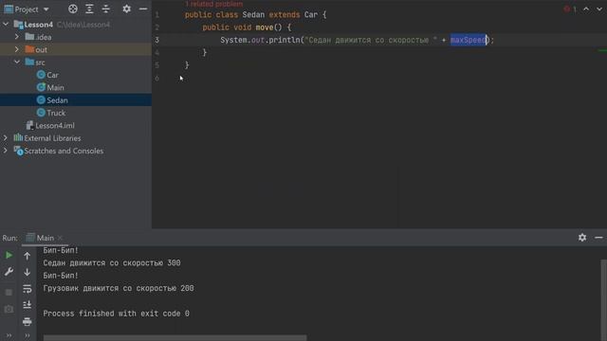Close the Main run tab
Image resolution: width=607 pixels, height=341 pixels.
tap(60, 238)
